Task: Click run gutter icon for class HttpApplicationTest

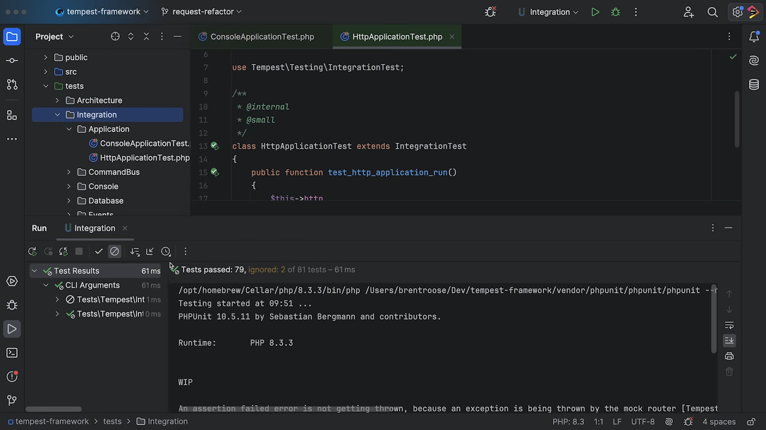Action: coord(214,146)
